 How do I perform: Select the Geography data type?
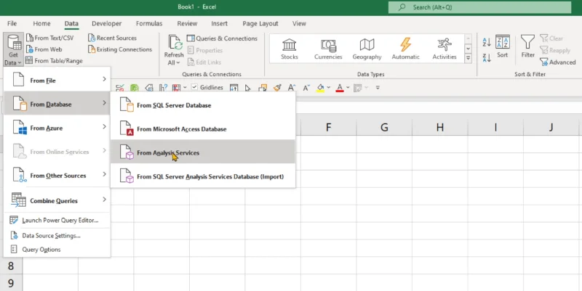click(367, 49)
